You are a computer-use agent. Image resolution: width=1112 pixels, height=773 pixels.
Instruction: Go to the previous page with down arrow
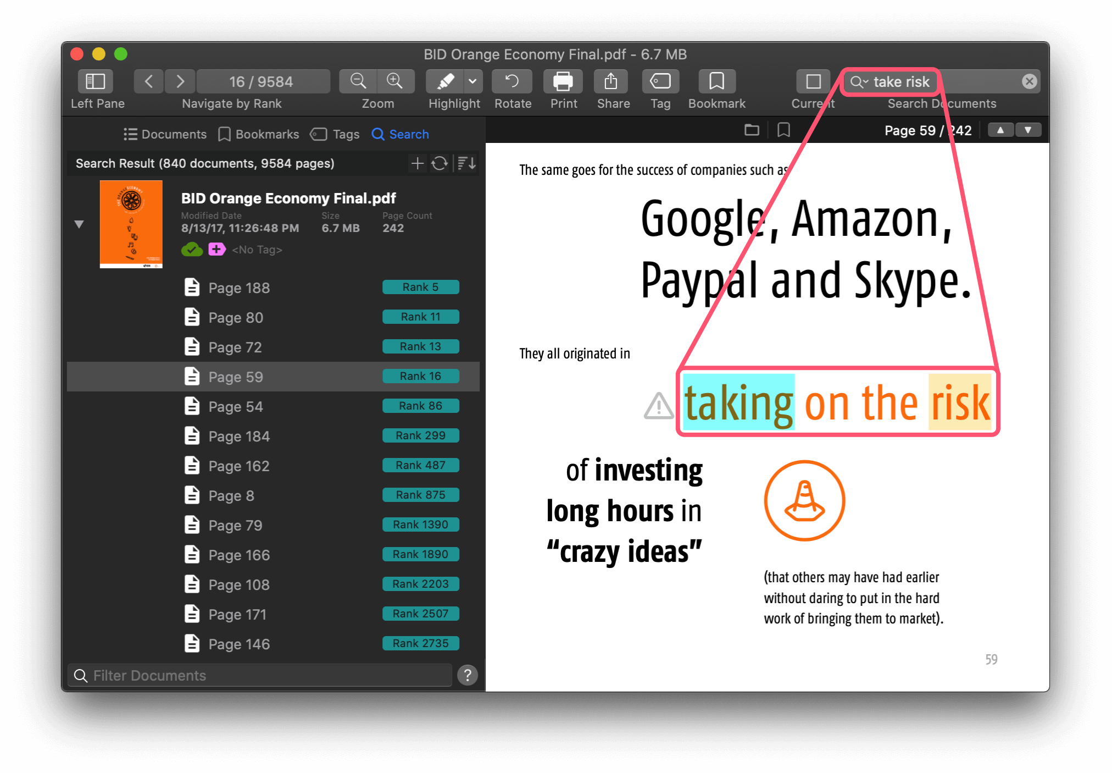pos(1028,130)
